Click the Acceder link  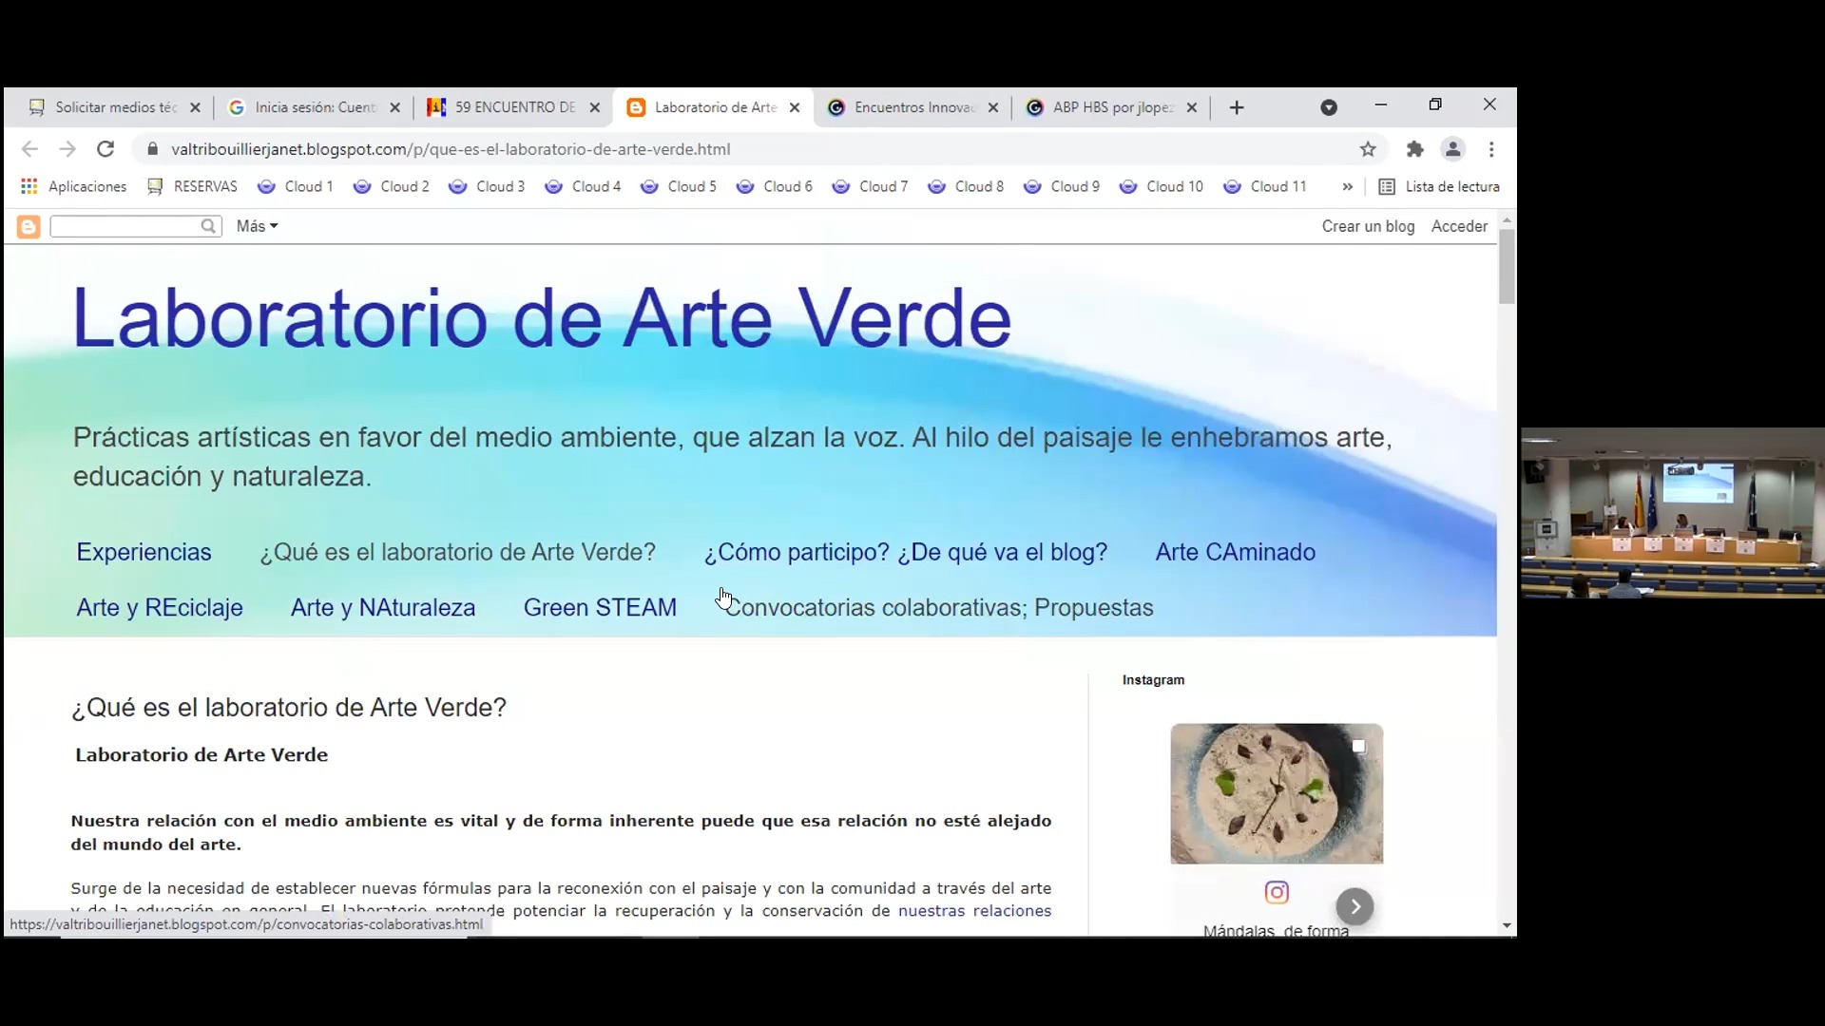tap(1459, 226)
